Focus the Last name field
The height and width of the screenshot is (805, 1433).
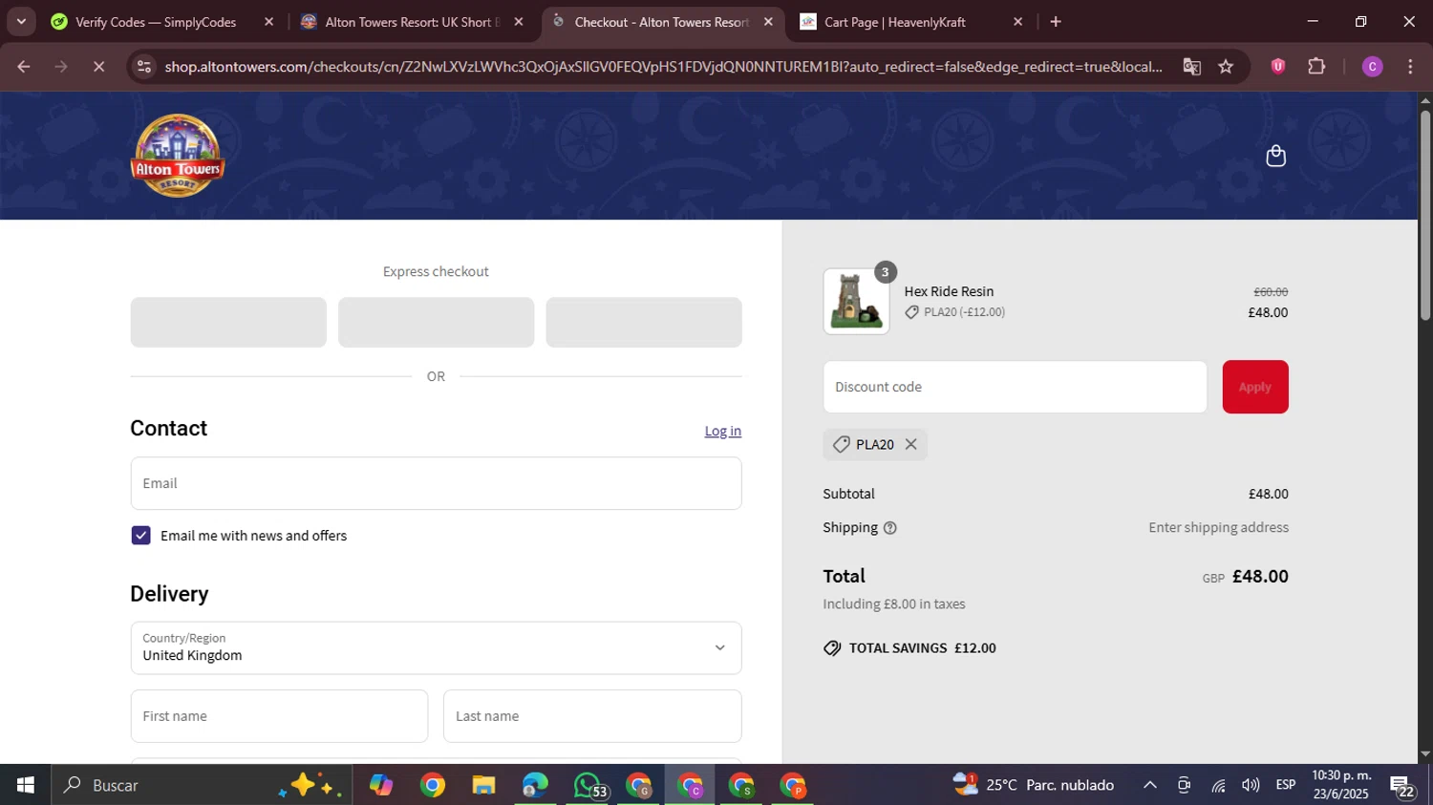(592, 716)
